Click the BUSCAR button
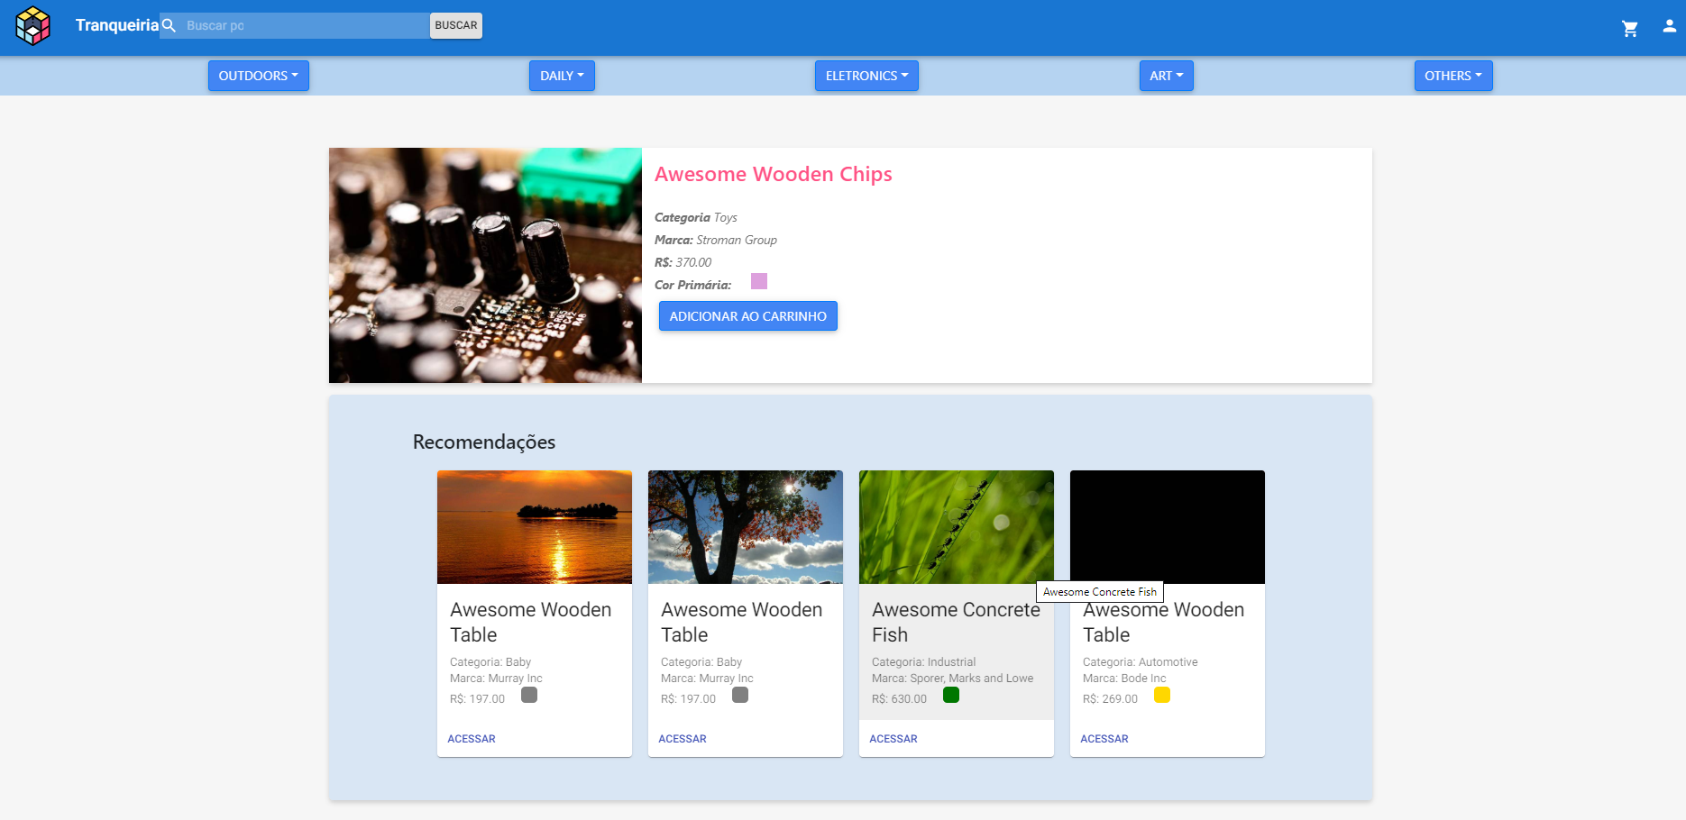 (x=456, y=25)
